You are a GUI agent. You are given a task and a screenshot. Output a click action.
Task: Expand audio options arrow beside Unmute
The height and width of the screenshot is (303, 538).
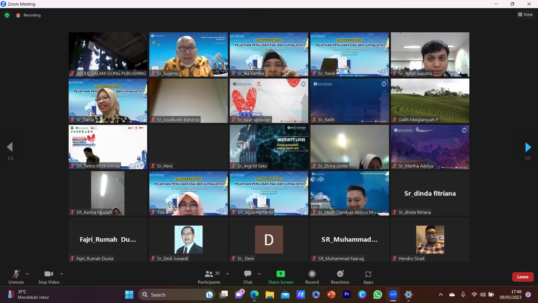(x=27, y=274)
